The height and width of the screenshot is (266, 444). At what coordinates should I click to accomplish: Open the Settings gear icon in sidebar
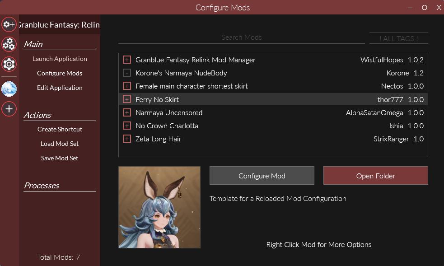point(9,64)
